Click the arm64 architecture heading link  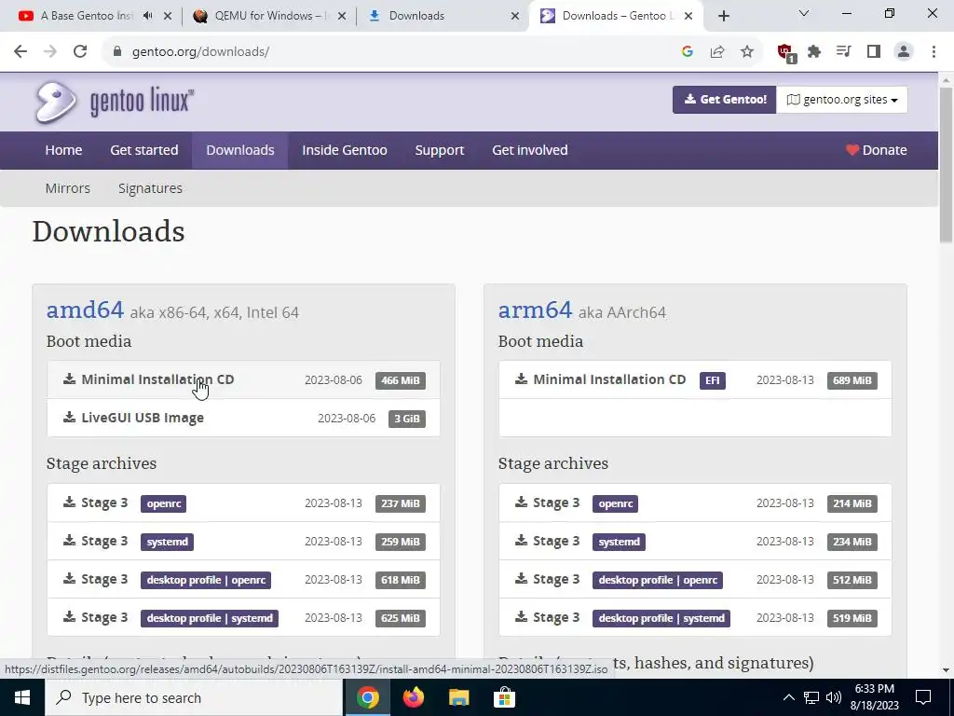point(536,310)
